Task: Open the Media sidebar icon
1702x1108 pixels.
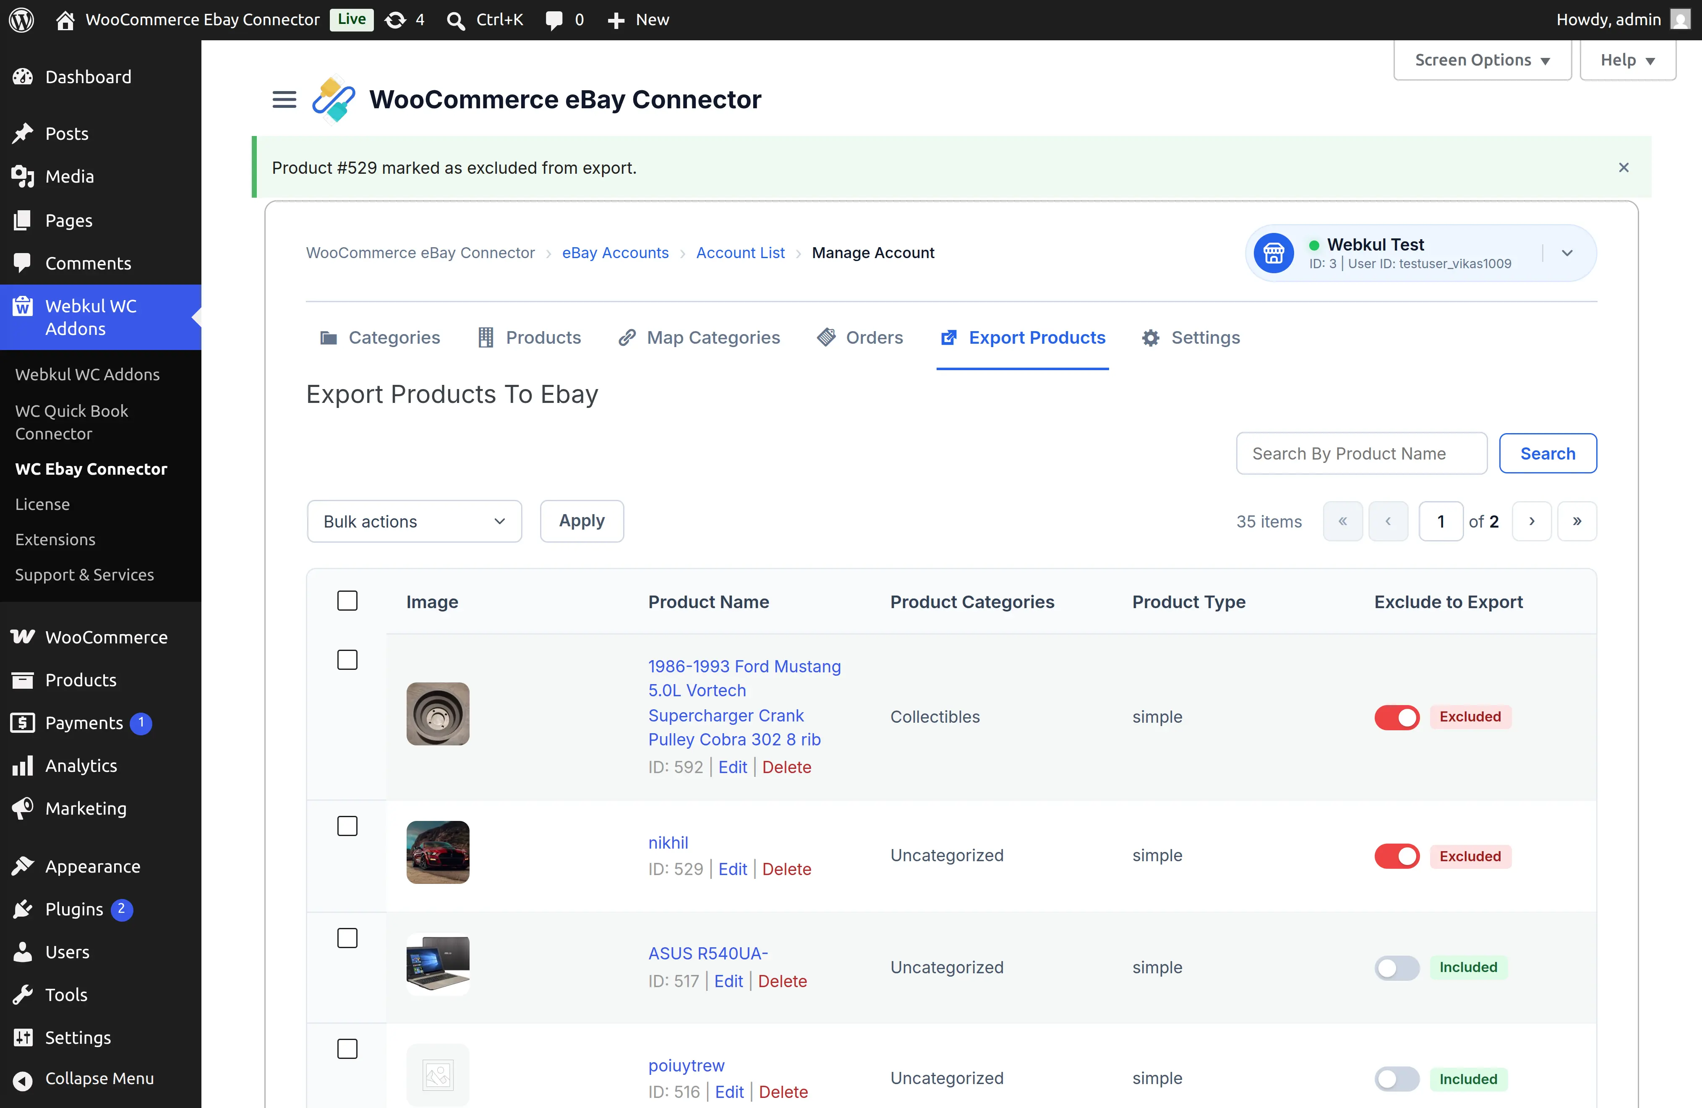Action: [23, 176]
